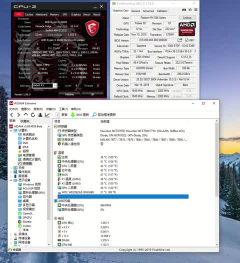
Task: Open CPU-Z Mainboard tab
Action: coord(41,14)
